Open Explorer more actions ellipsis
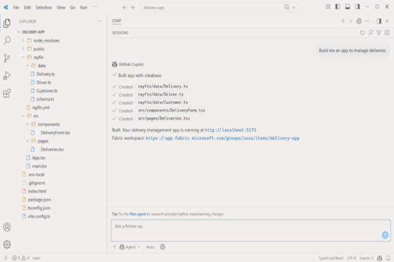 pyautogui.click(x=99, y=21)
